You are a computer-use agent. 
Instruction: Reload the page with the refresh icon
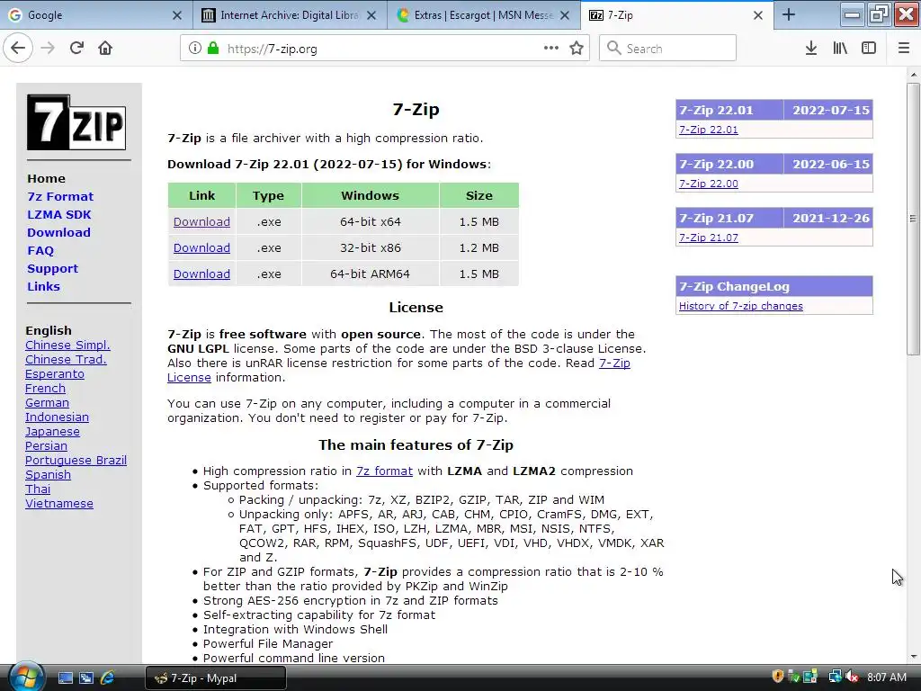click(76, 49)
